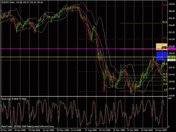
Task: Click the white 134.16 current price tag
Action: coord(171,60)
